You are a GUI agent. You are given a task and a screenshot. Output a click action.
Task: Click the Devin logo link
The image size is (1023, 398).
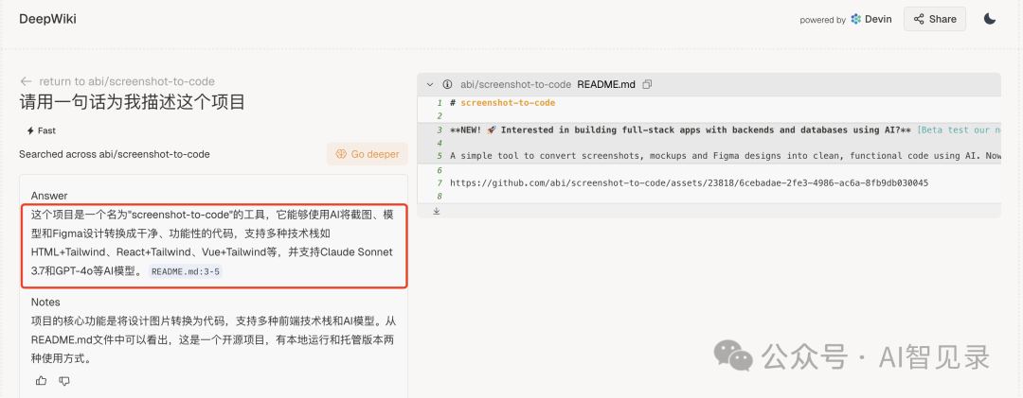pyautogui.click(x=873, y=19)
